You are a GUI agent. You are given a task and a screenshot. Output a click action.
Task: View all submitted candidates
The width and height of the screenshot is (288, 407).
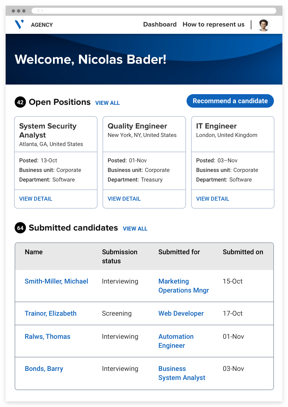135,229
